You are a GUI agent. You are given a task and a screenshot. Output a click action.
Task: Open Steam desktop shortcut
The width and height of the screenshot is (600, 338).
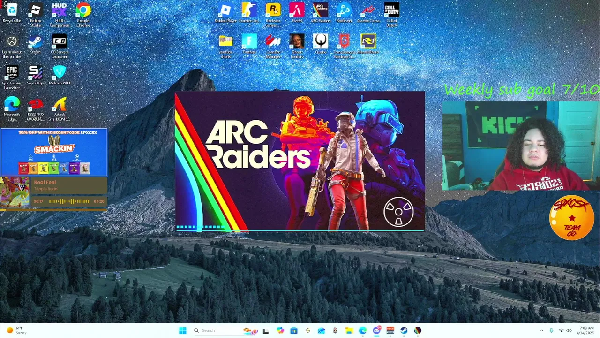click(x=36, y=45)
